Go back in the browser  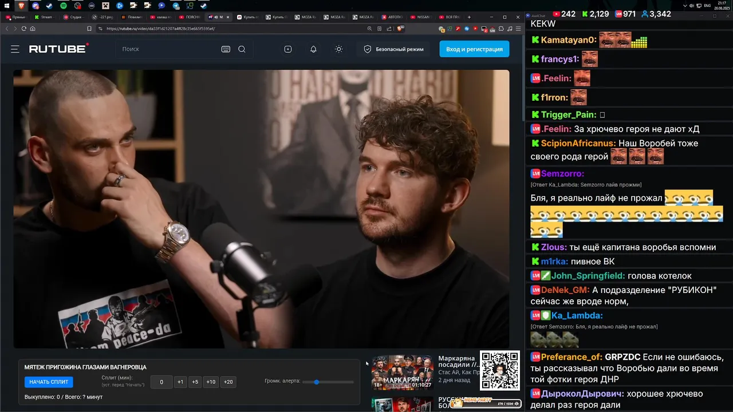point(7,29)
